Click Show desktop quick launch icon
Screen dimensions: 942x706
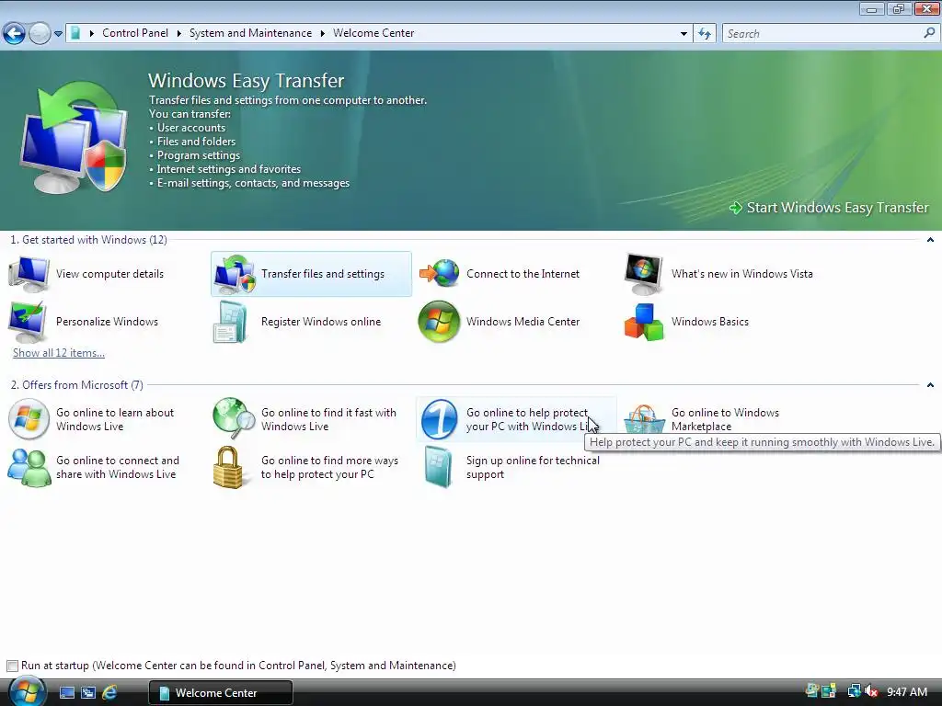(x=66, y=692)
